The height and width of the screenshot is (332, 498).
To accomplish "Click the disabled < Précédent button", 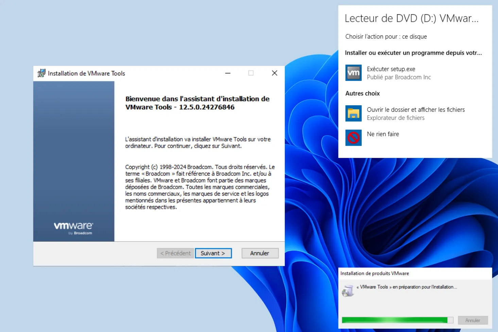I will pyautogui.click(x=175, y=253).
